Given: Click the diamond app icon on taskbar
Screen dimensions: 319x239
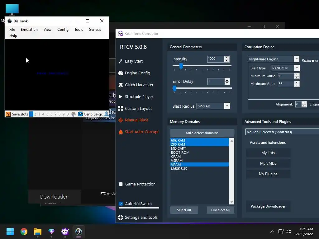Looking at the screenshot, I should (51, 231).
